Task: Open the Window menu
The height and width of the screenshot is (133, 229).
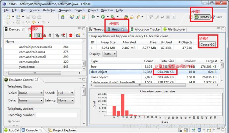Action: pos(107,10)
